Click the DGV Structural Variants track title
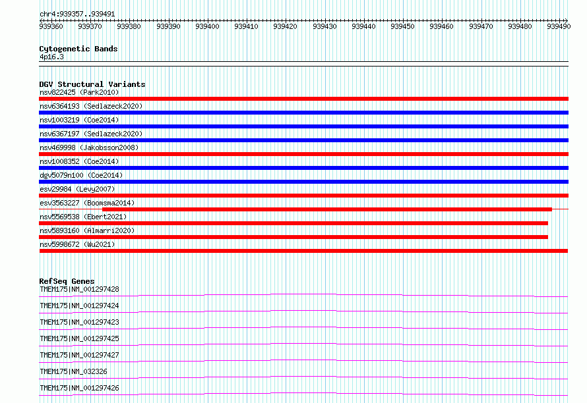This screenshot has height=403, width=587. pos(92,84)
